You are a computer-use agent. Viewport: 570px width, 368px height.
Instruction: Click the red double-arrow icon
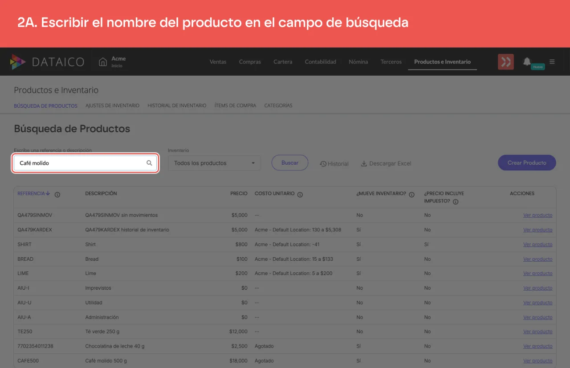(x=506, y=62)
